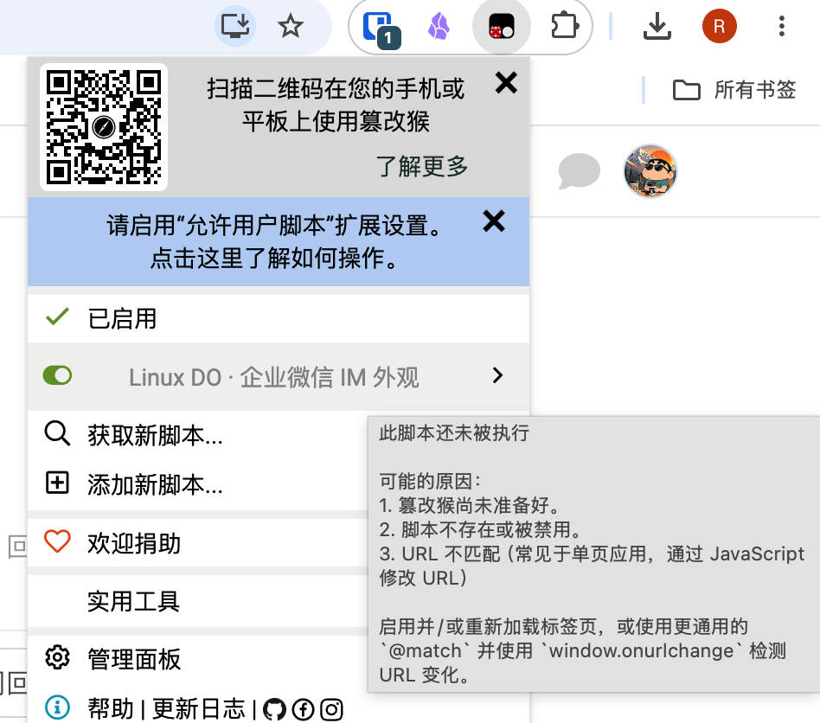The image size is (820, 723).
Task: Choose 添加新脚本... menu entry
Action: 155,484
